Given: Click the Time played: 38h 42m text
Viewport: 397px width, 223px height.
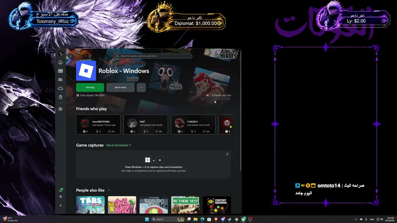Looking at the screenshot, I should [92, 95].
